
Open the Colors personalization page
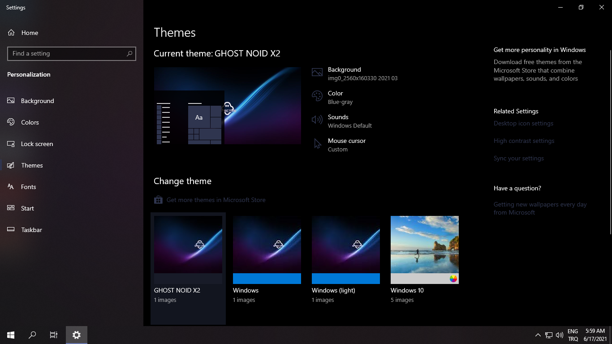[72, 122]
